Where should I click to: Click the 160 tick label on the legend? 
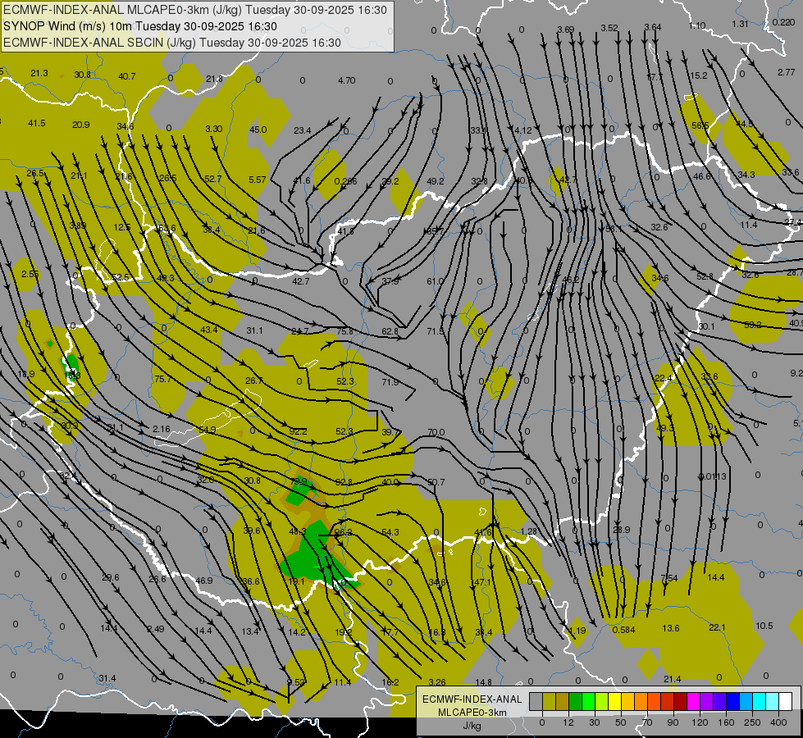(x=726, y=722)
